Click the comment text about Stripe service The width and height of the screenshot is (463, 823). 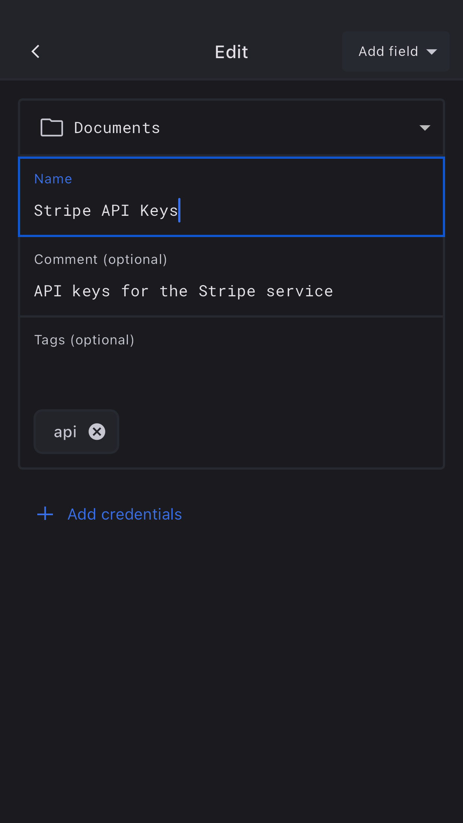tap(183, 291)
